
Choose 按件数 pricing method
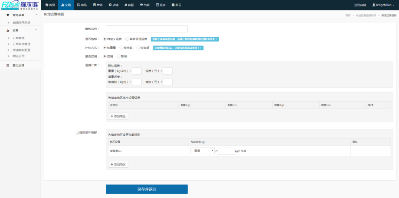coord(121,48)
